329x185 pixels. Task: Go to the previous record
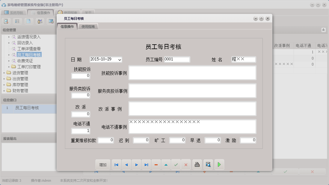pos(126,164)
